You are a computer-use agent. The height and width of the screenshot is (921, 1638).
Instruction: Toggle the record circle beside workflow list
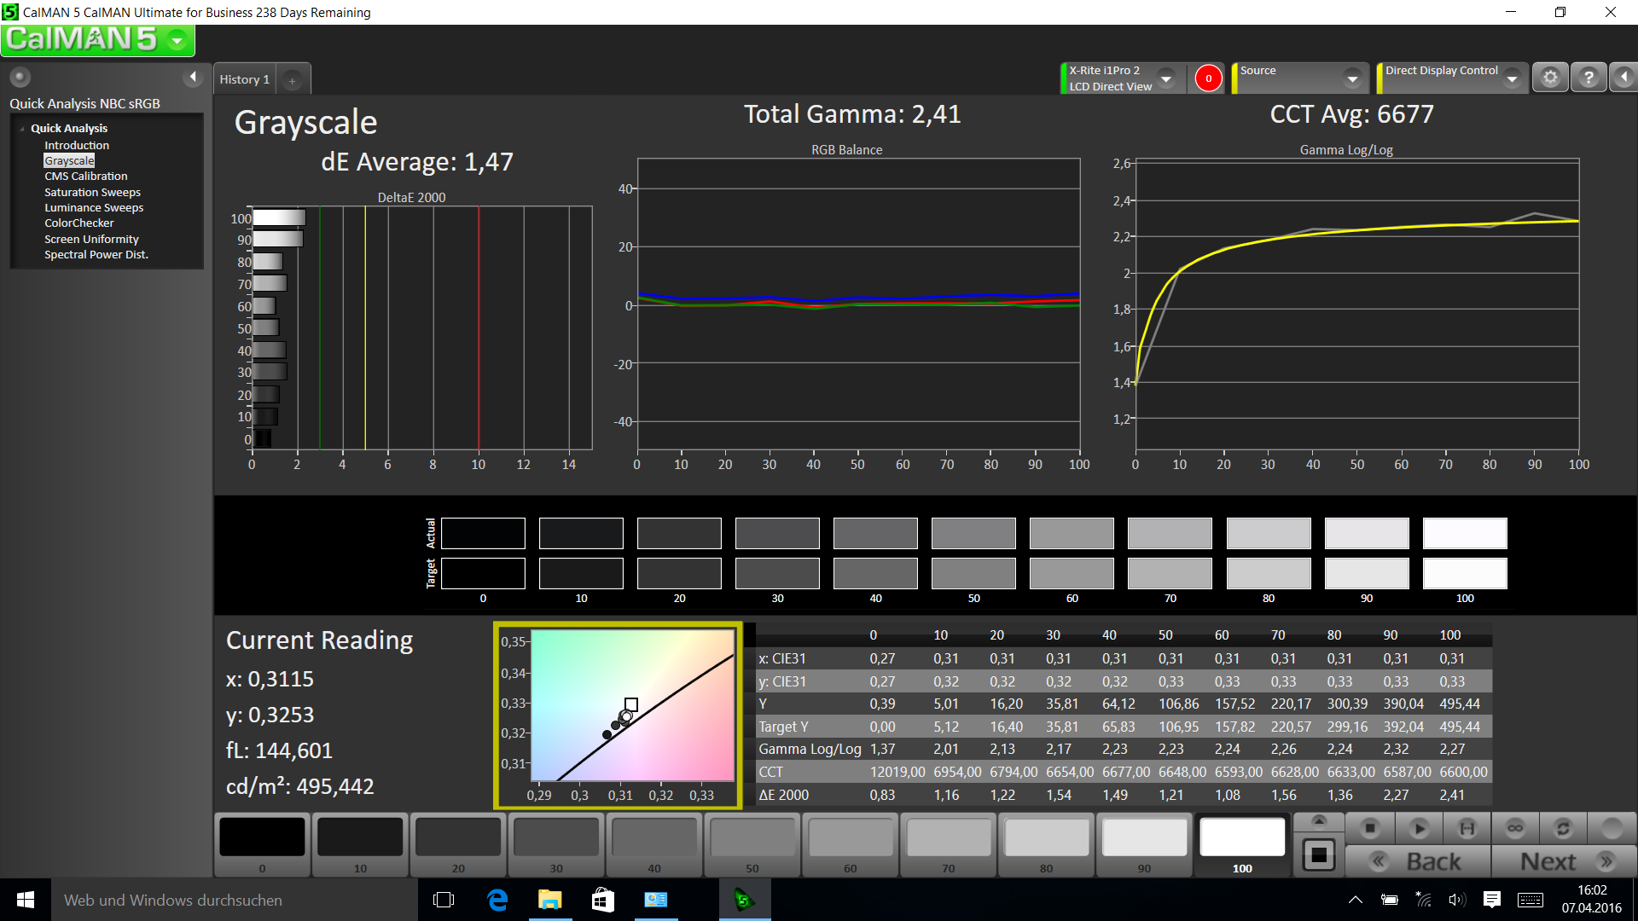point(20,77)
